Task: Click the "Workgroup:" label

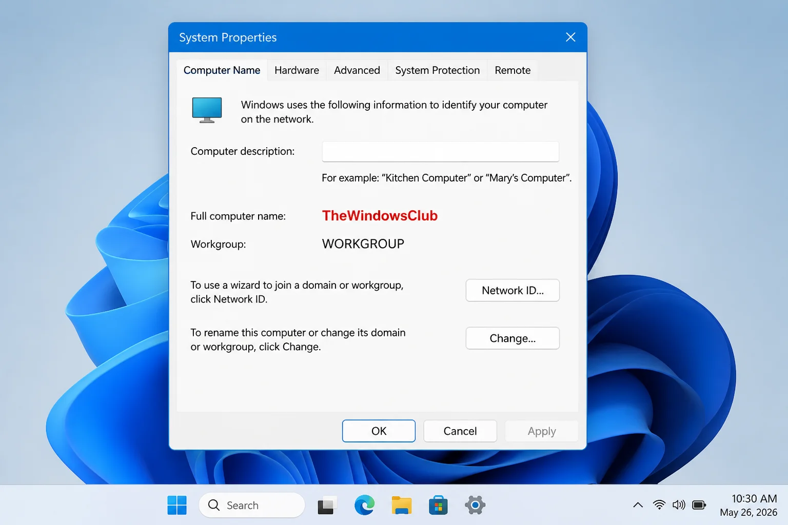Action: point(218,244)
